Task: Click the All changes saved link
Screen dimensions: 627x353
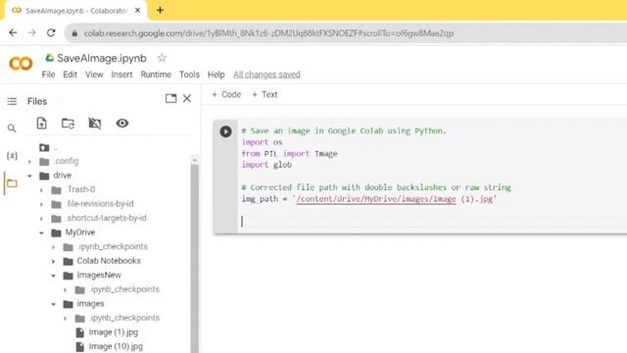Action: (x=266, y=75)
